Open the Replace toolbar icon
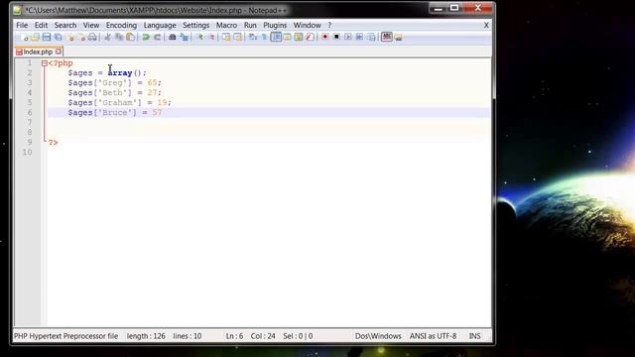This screenshot has height=357, width=635. [184, 38]
